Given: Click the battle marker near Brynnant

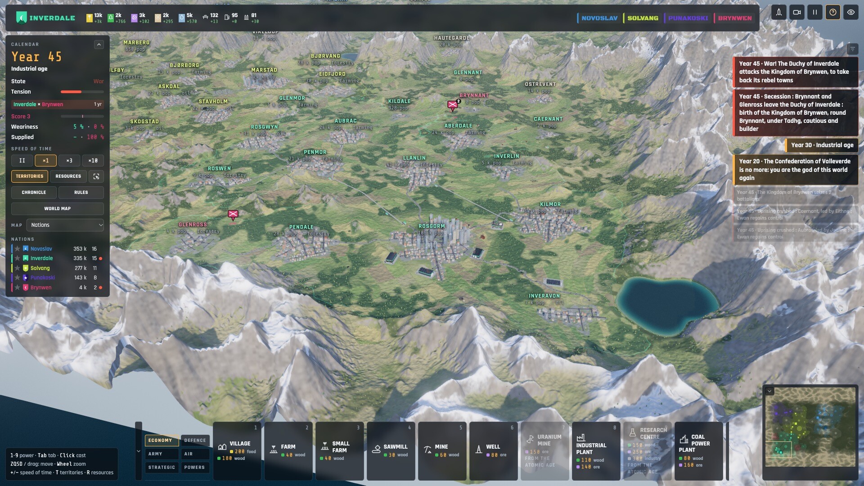Looking at the screenshot, I should 453,105.
